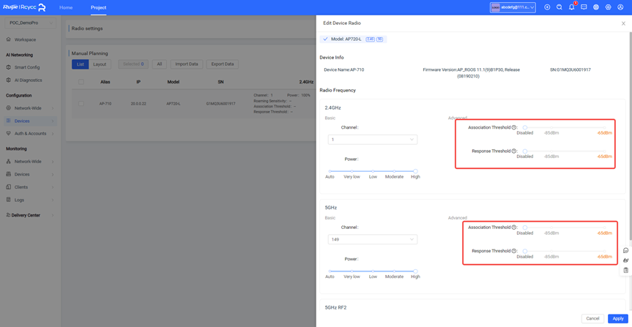
Task: Close the Edit Device Radio panel
Action: click(623, 23)
